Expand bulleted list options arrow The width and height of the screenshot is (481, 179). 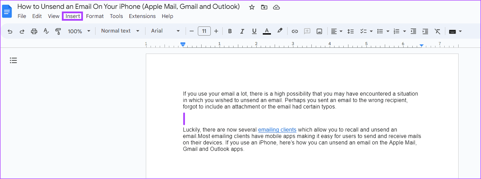[388, 31]
